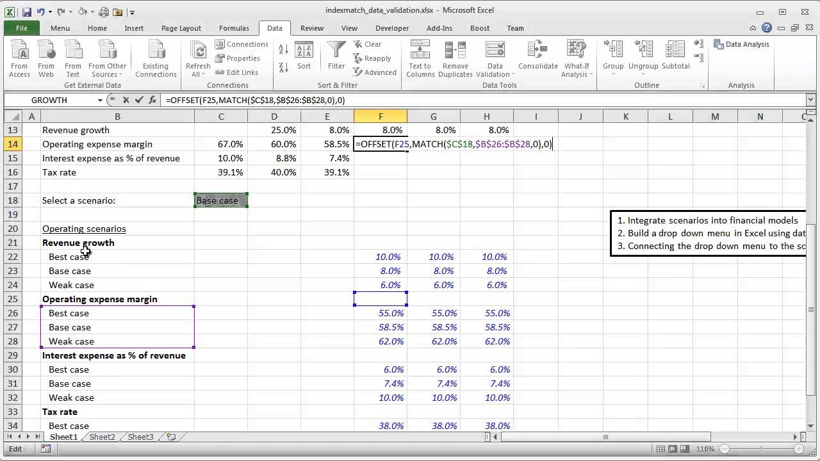The height and width of the screenshot is (461, 820).
Task: Clear the applied filter
Action: click(x=368, y=44)
